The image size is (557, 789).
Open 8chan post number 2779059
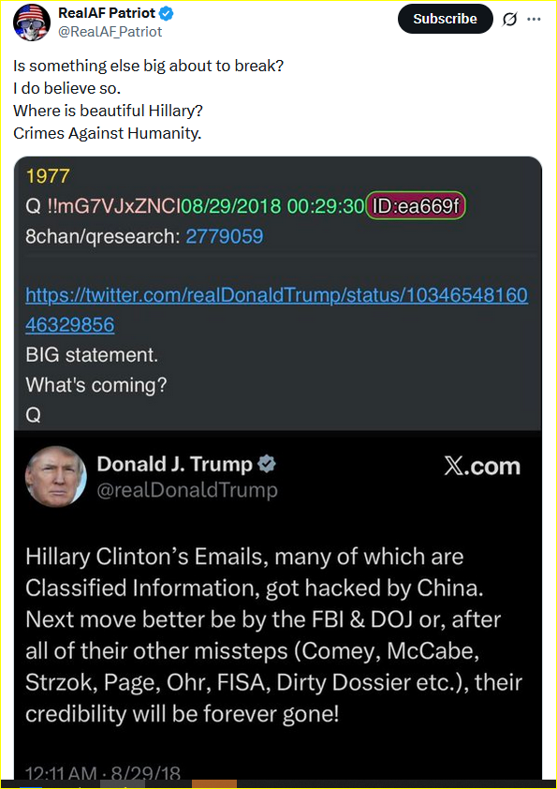pyautogui.click(x=225, y=236)
